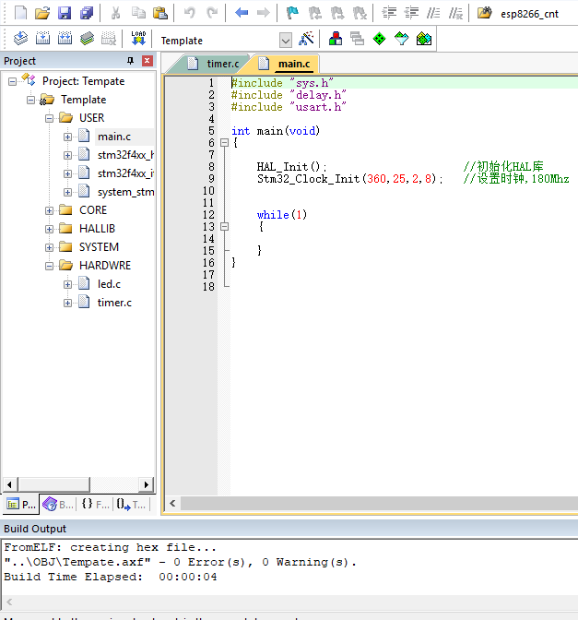Collapse the Project: Tempate root node
This screenshot has height=620, width=578.
(13, 81)
